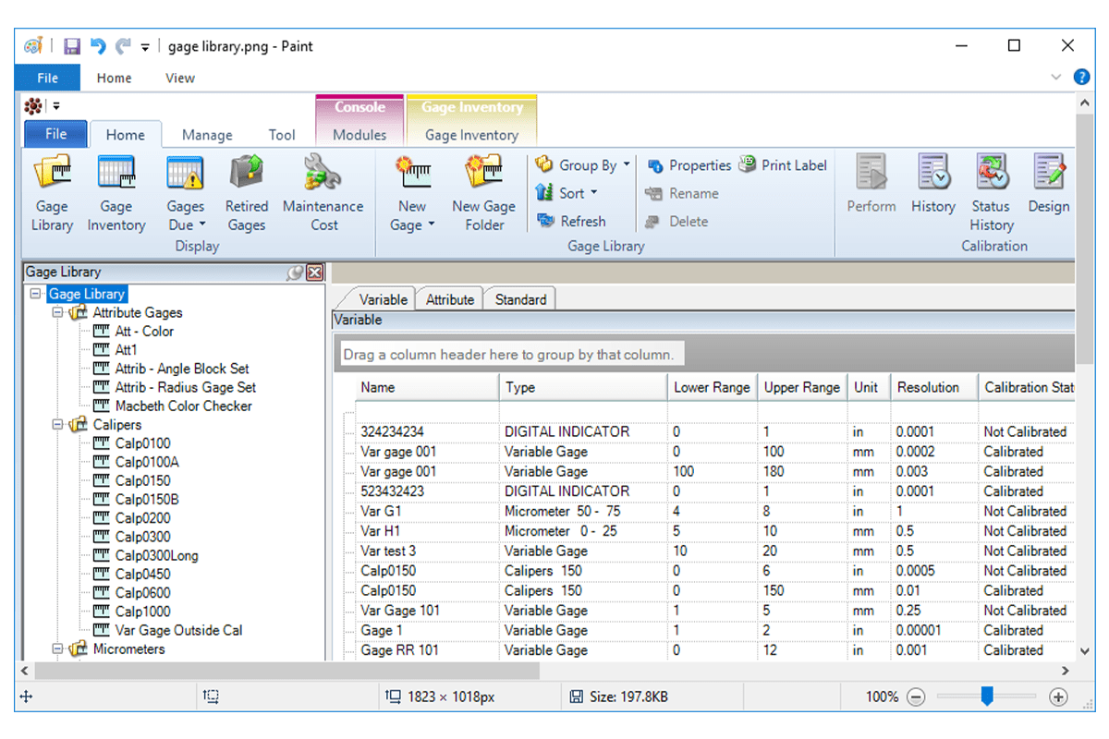Image resolution: width=1109 pixels, height=739 pixels.
Task: Switch to the Attribute tab
Action: [450, 299]
